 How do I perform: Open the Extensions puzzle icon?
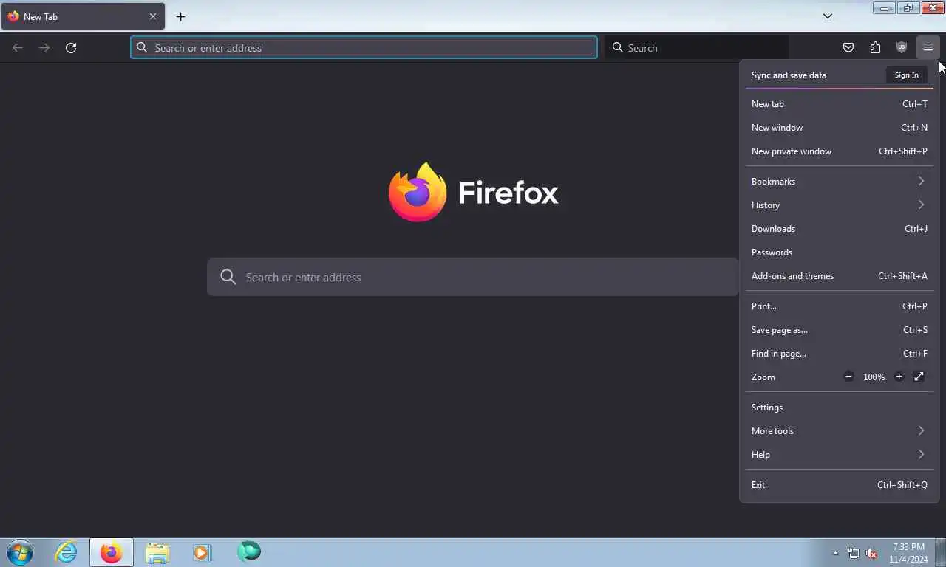click(875, 48)
